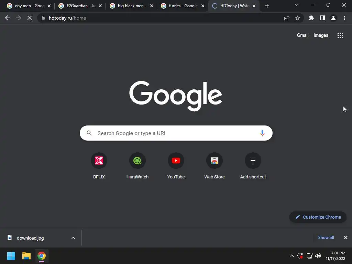This screenshot has width=352, height=264.
Task: Open the Windows Start menu
Action: pos(11,256)
